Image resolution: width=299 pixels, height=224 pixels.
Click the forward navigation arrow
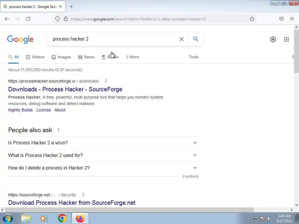tap(18, 19)
